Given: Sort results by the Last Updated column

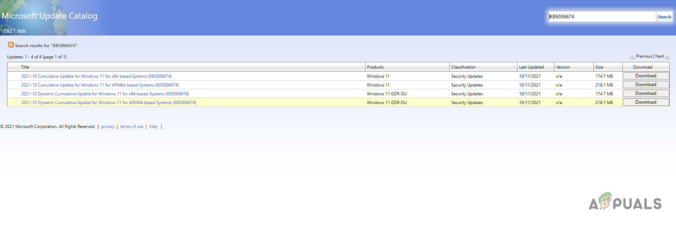Looking at the screenshot, I should click(x=531, y=67).
